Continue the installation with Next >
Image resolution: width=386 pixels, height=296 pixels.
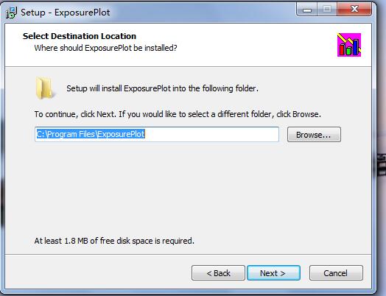pos(273,273)
